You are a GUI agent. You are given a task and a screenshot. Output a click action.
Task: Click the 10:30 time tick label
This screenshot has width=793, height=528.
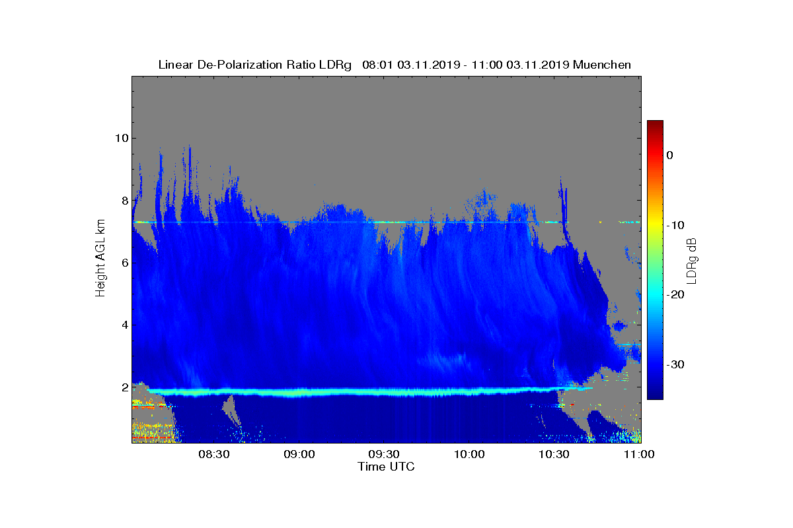coord(555,454)
